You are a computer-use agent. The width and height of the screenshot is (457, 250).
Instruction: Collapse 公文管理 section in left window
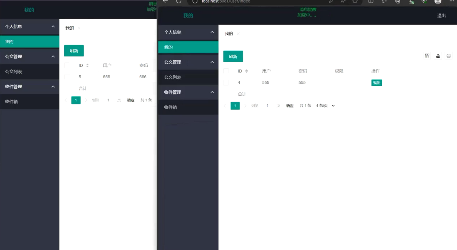[x=53, y=56]
